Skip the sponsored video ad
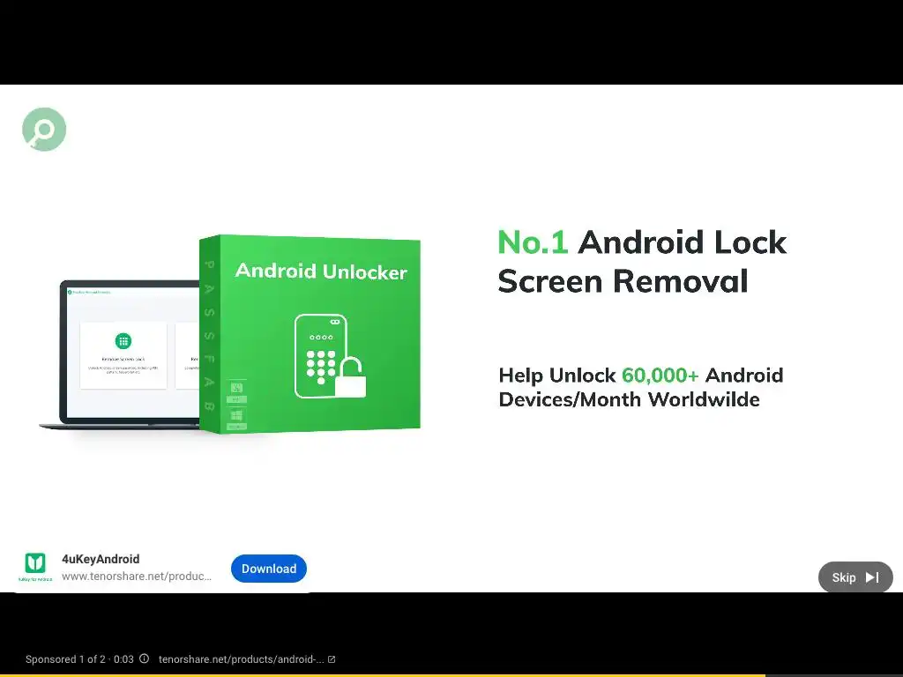This screenshot has height=677, width=903. [855, 577]
